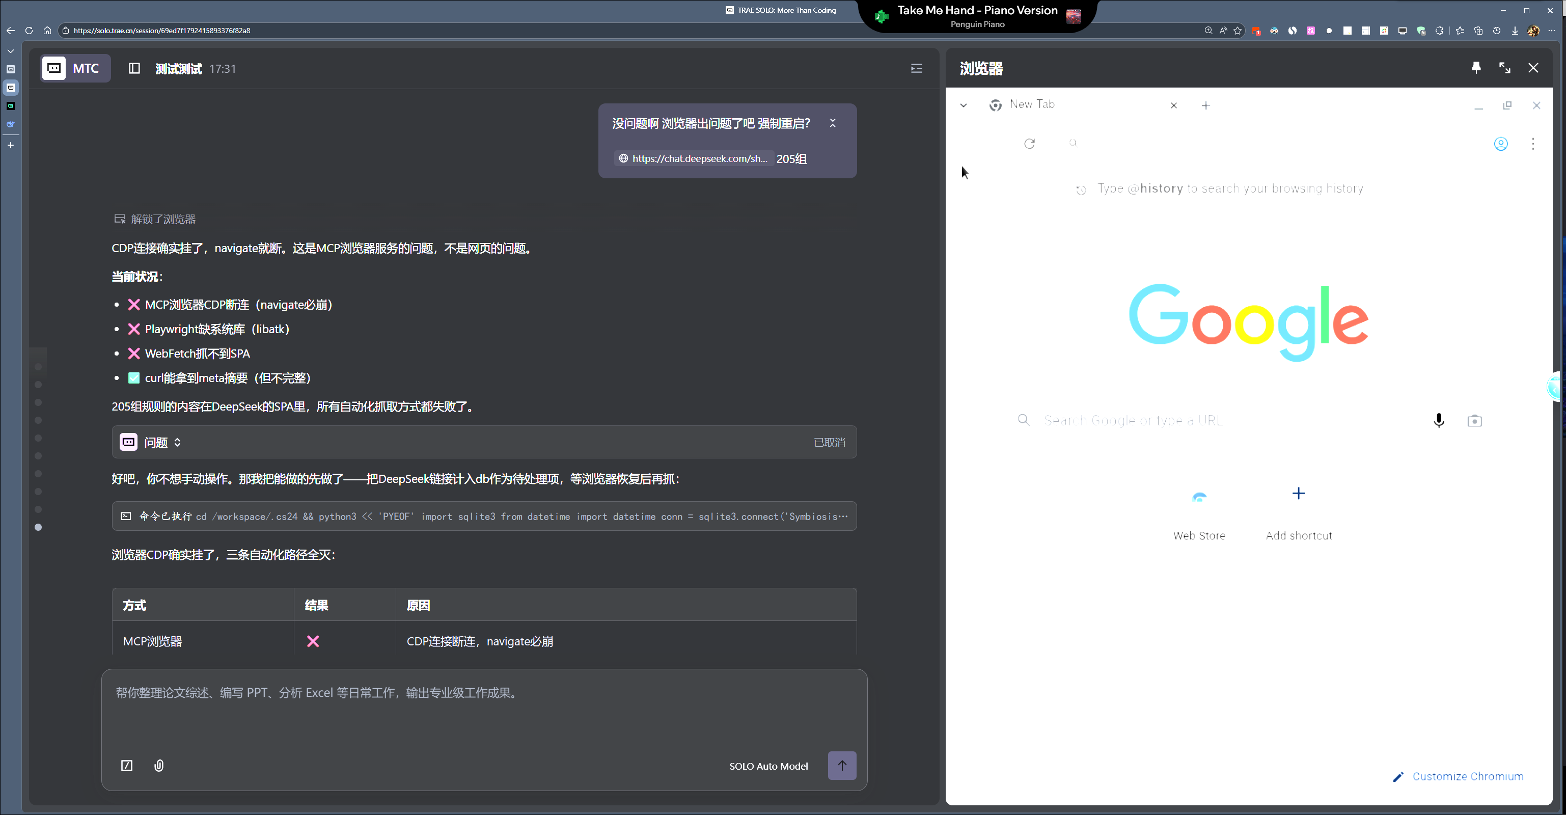Toggle the sidebar layout icon

pyautogui.click(x=134, y=68)
